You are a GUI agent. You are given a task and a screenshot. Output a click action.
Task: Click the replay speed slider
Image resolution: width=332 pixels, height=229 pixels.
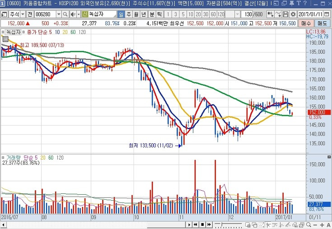point(228,224)
